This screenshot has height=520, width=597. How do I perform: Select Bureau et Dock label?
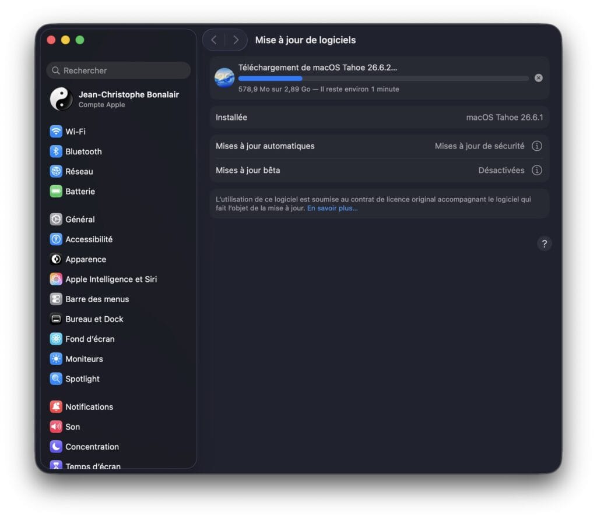pos(94,319)
